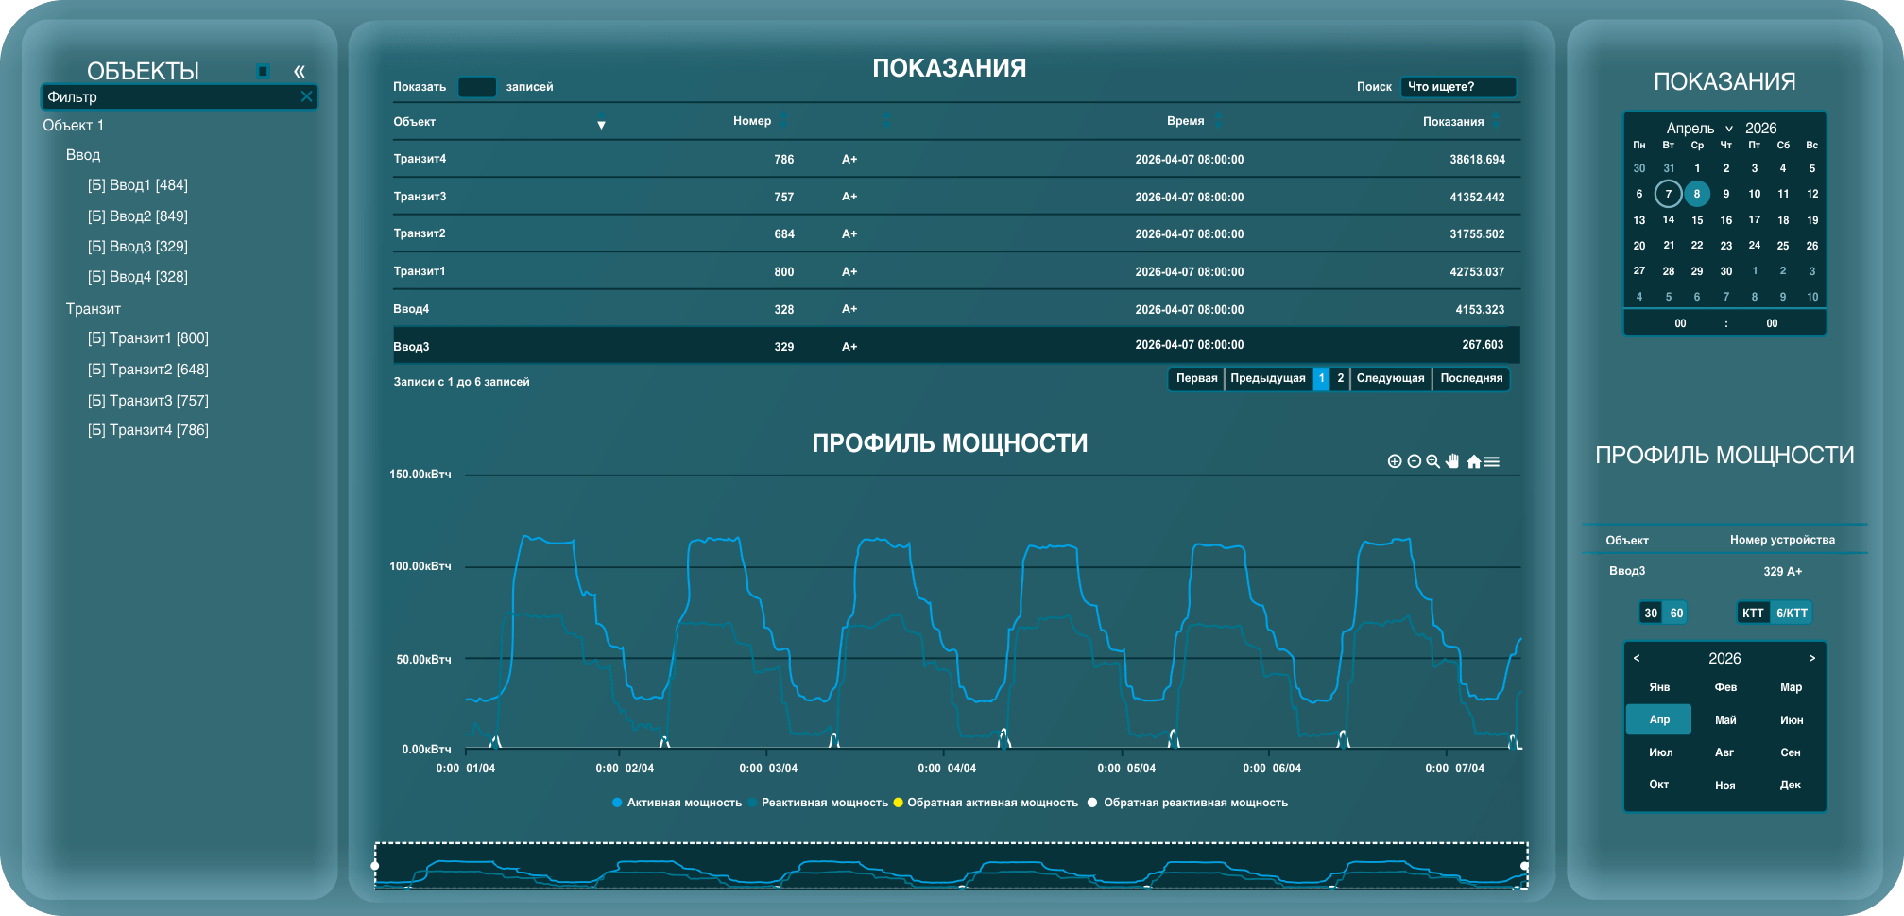Toggle the square checkbox beside ОБЪЕКТЫ
This screenshot has width=1904, height=916.
click(x=264, y=71)
